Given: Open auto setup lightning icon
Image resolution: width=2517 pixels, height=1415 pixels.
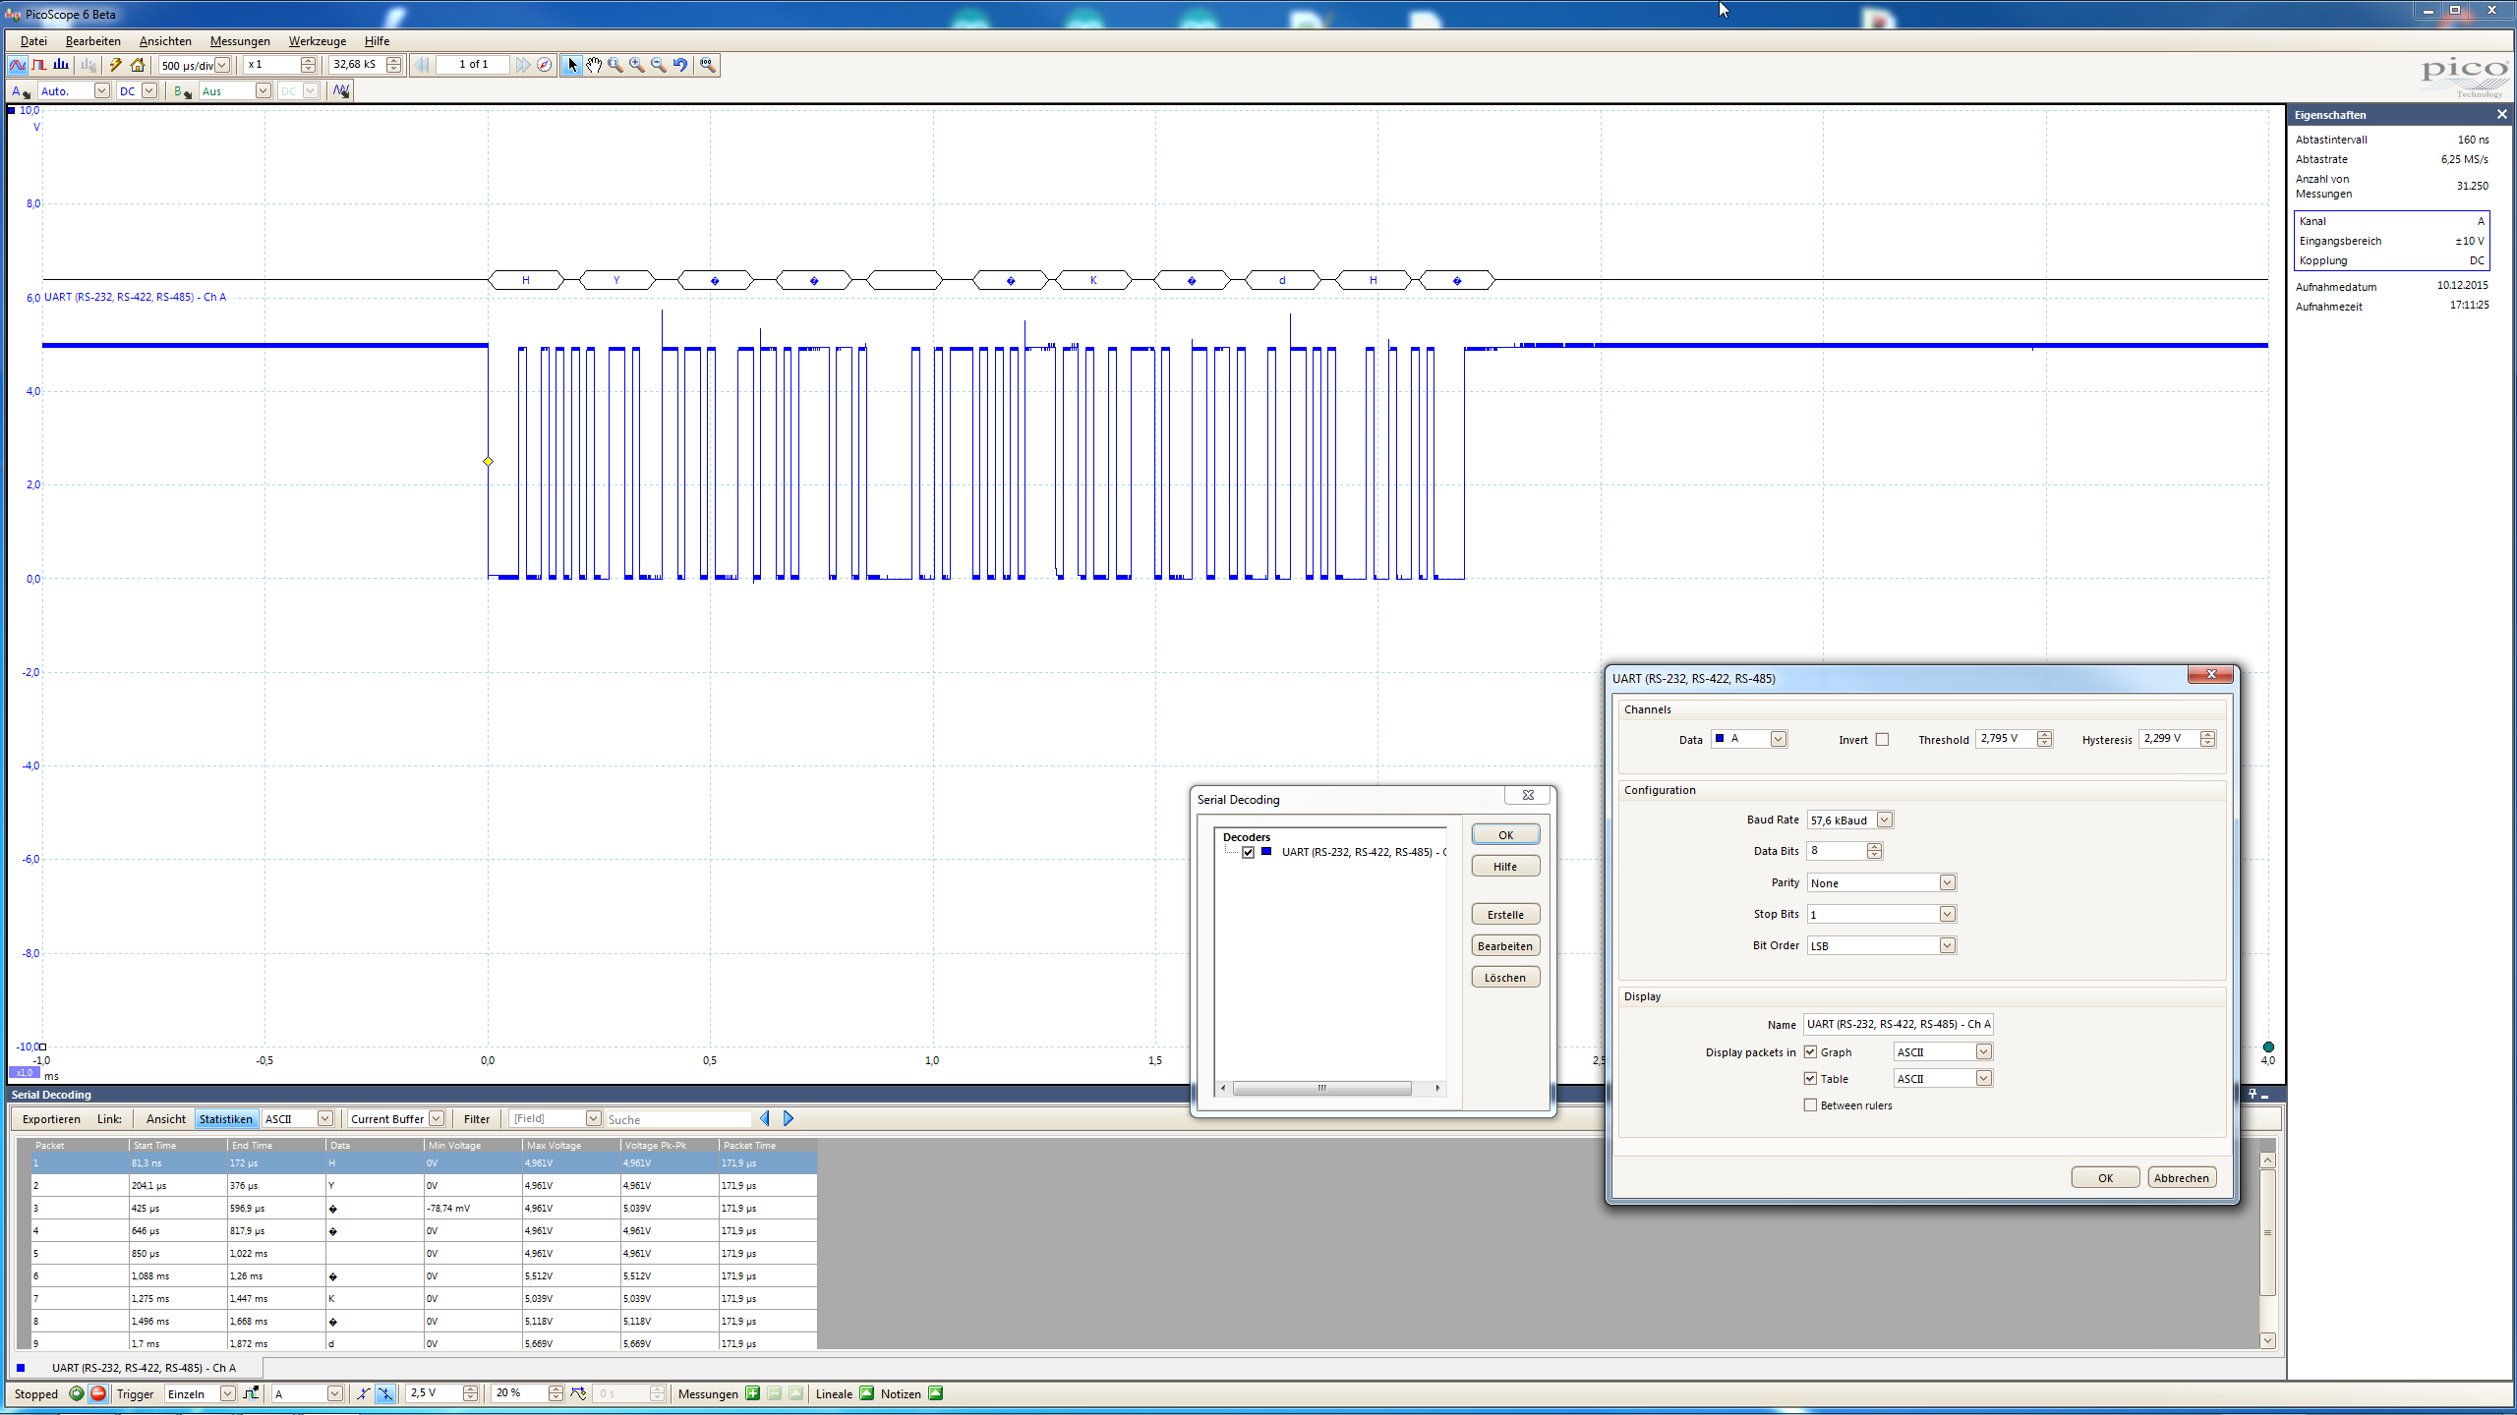Looking at the screenshot, I should pos(116,65).
